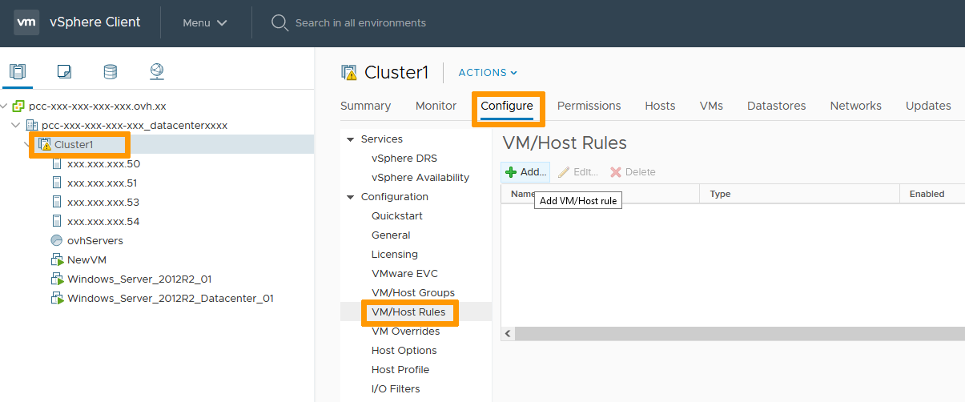This screenshot has width=965, height=402.
Task: Open VMware EVC configuration
Action: coord(404,274)
